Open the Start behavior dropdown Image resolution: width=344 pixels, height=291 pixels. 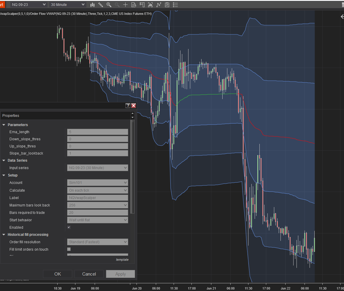coord(97,220)
